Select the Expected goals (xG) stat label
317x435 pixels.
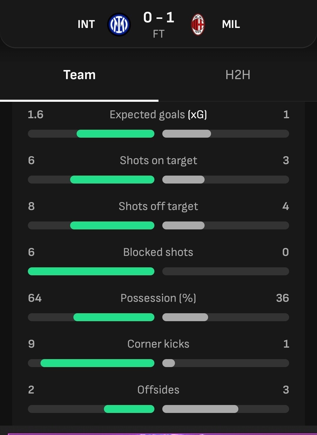[x=158, y=114]
